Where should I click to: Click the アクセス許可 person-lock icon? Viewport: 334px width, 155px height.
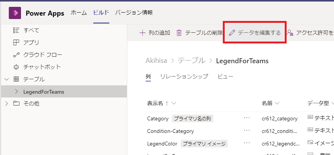coord(290,33)
